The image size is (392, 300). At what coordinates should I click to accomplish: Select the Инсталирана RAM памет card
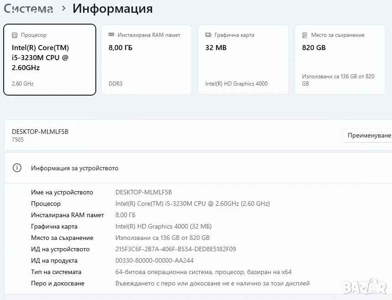[146, 60]
